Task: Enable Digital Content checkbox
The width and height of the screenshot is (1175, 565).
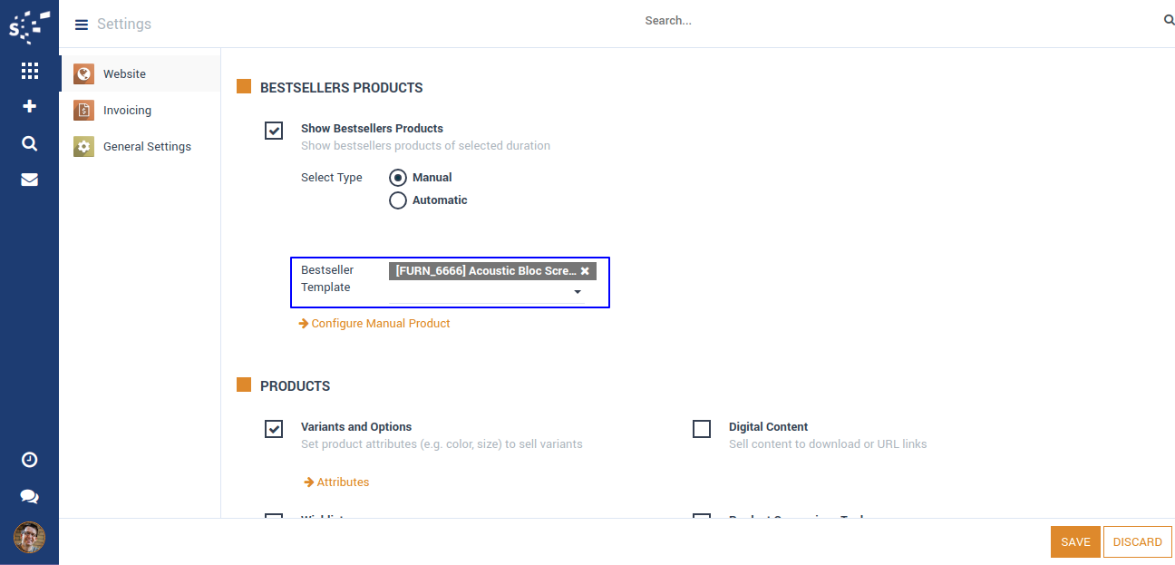Action: (x=702, y=429)
